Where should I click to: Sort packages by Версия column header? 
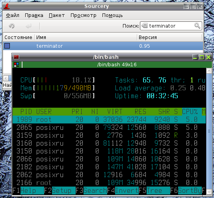[169, 37]
